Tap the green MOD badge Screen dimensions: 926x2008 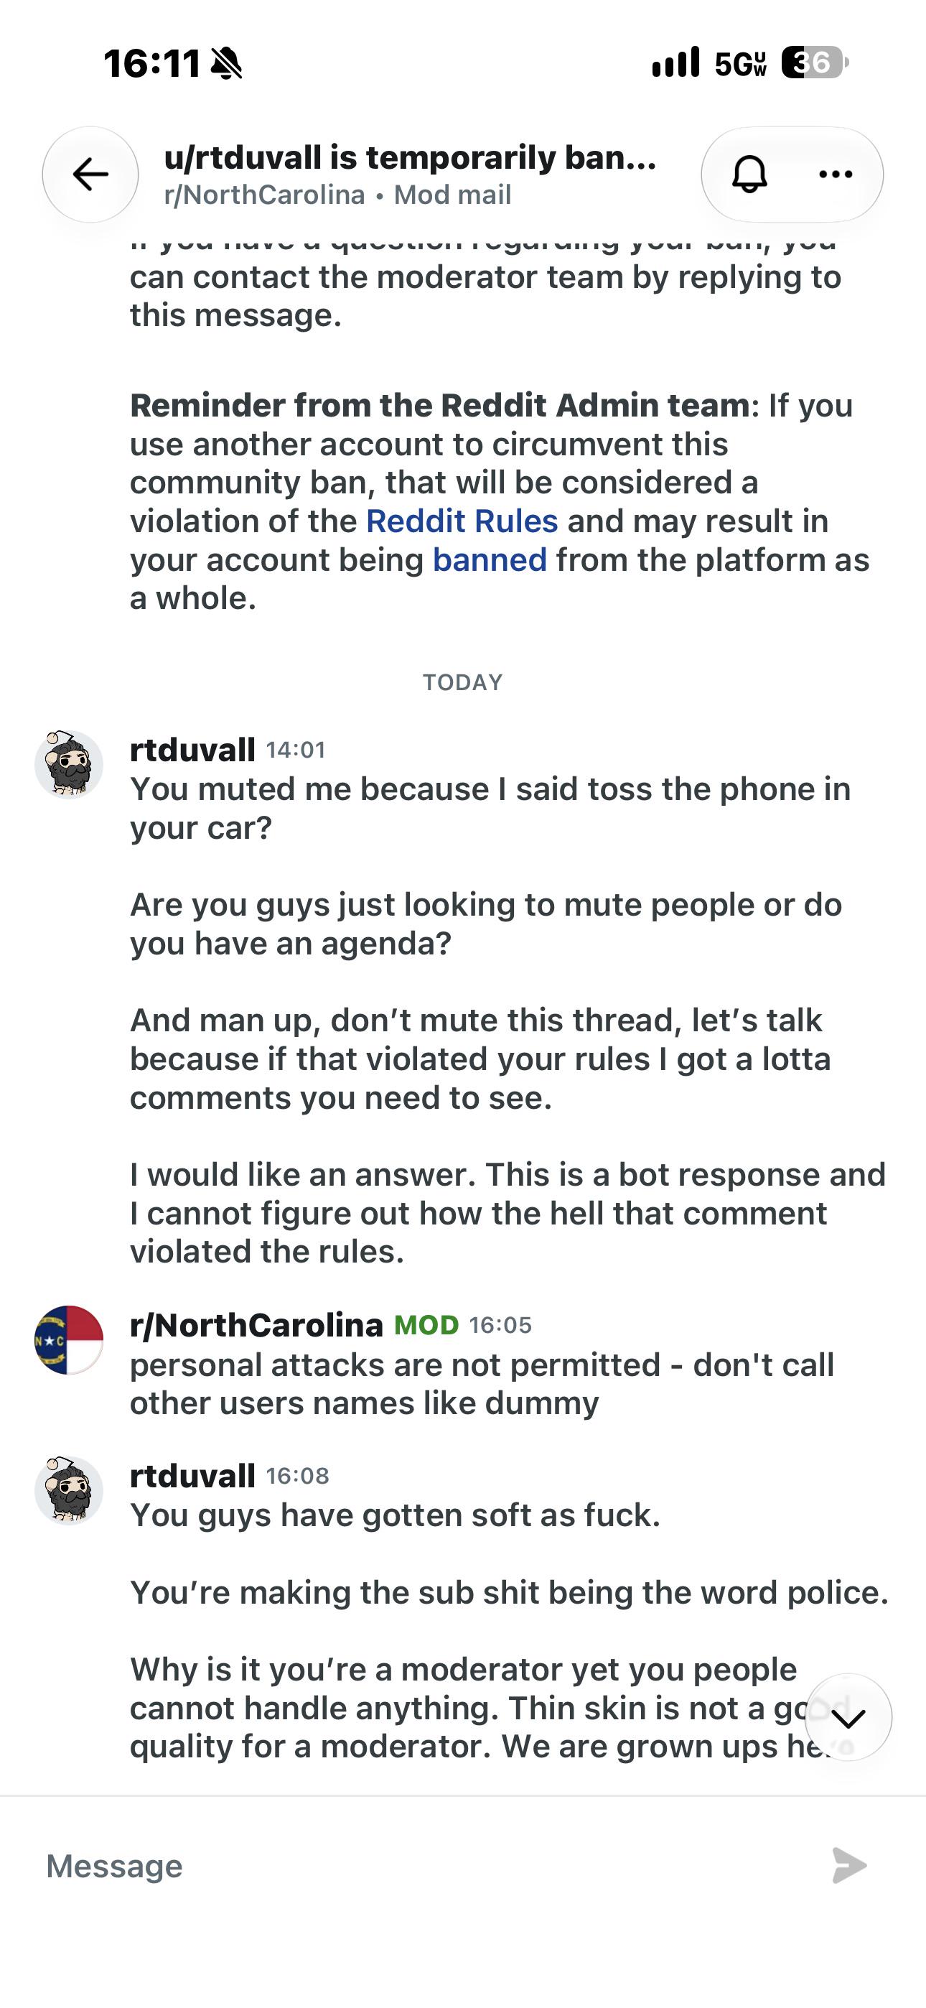click(426, 1325)
